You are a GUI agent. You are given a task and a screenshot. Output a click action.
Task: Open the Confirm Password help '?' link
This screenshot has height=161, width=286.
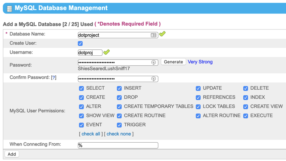point(54,78)
